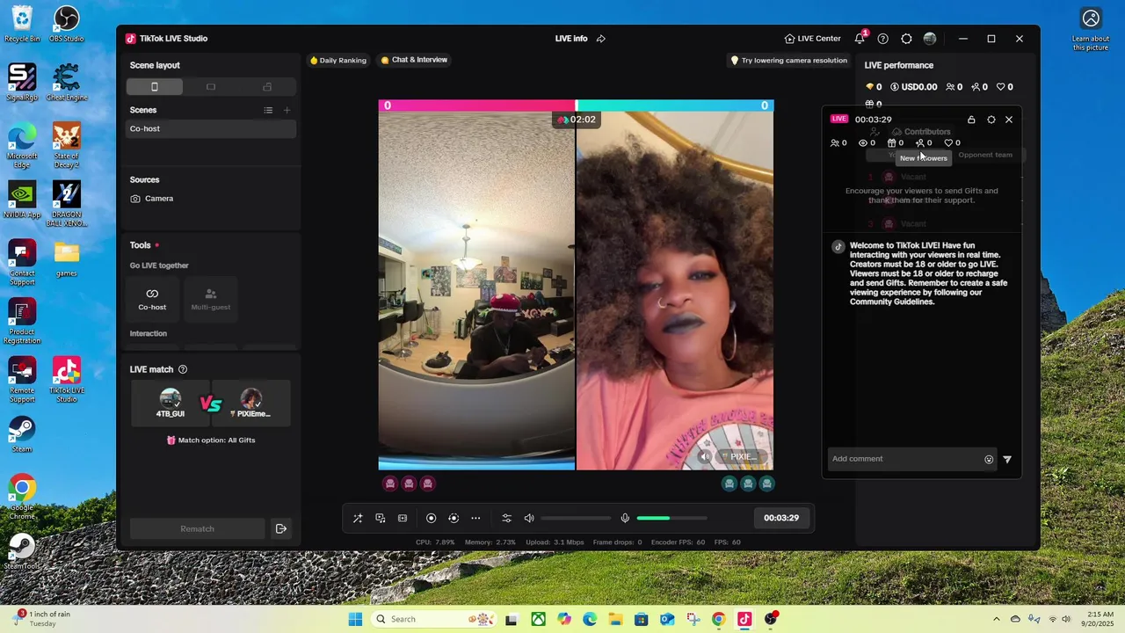Click Try lowering camera resolution tip

[789, 61]
